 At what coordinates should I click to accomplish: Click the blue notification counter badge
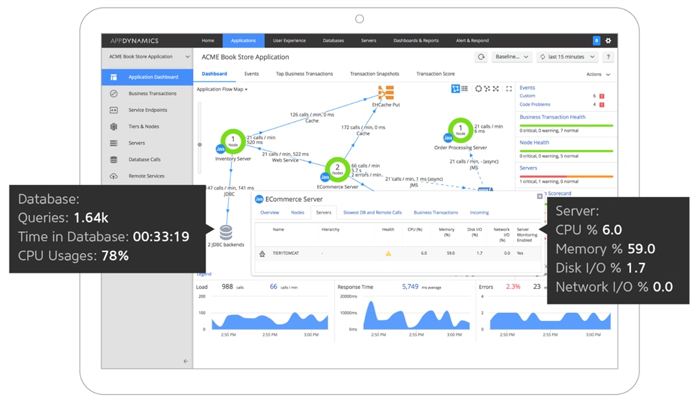coord(596,41)
